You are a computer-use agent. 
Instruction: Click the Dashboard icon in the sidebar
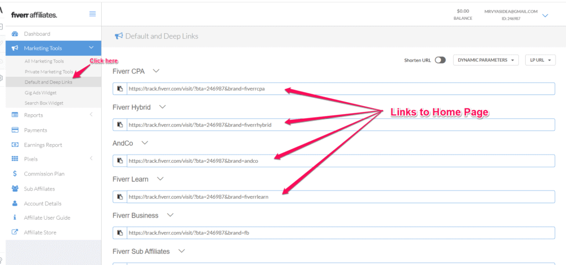[15, 34]
